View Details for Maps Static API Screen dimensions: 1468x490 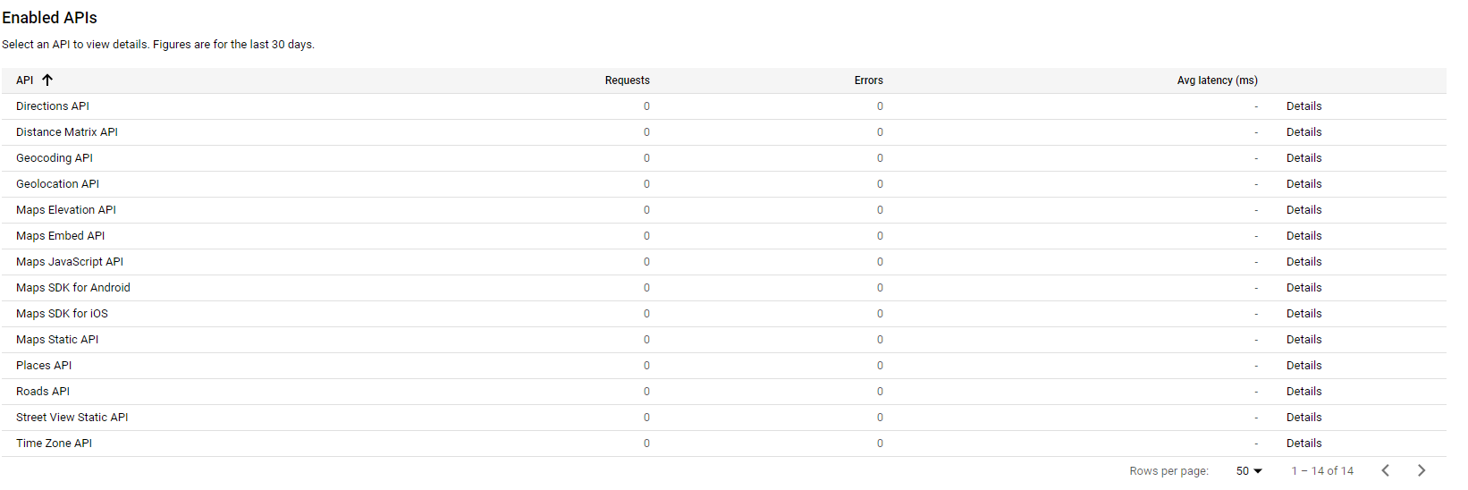(1303, 340)
